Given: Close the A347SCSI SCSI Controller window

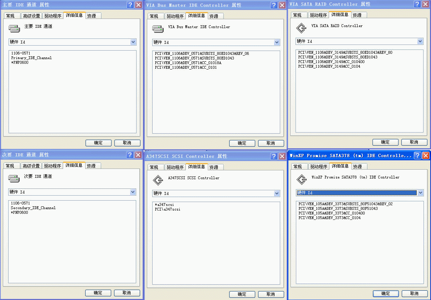Looking at the screenshot, I should [x=282, y=156].
